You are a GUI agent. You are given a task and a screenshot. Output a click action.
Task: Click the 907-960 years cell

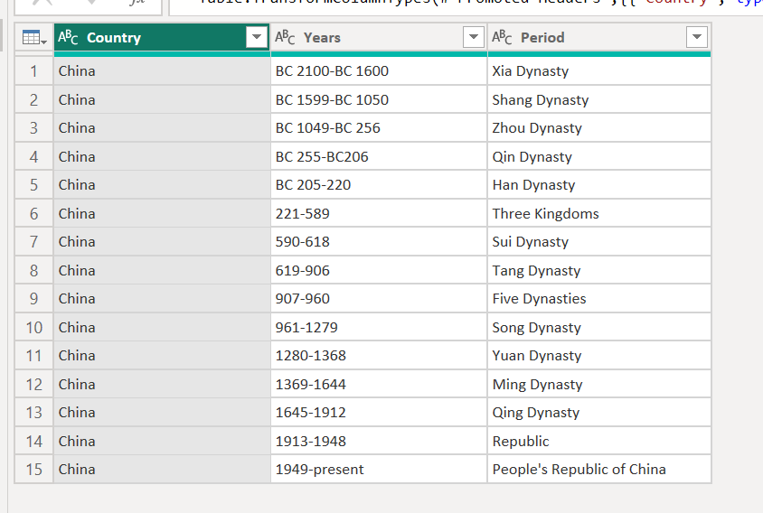click(x=379, y=299)
